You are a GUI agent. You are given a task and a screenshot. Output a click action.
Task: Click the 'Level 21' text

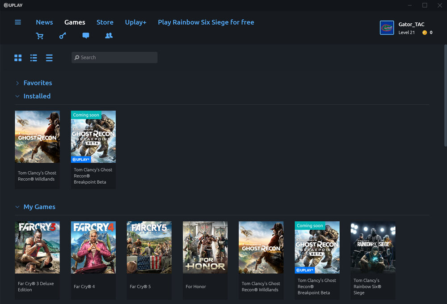click(x=406, y=33)
